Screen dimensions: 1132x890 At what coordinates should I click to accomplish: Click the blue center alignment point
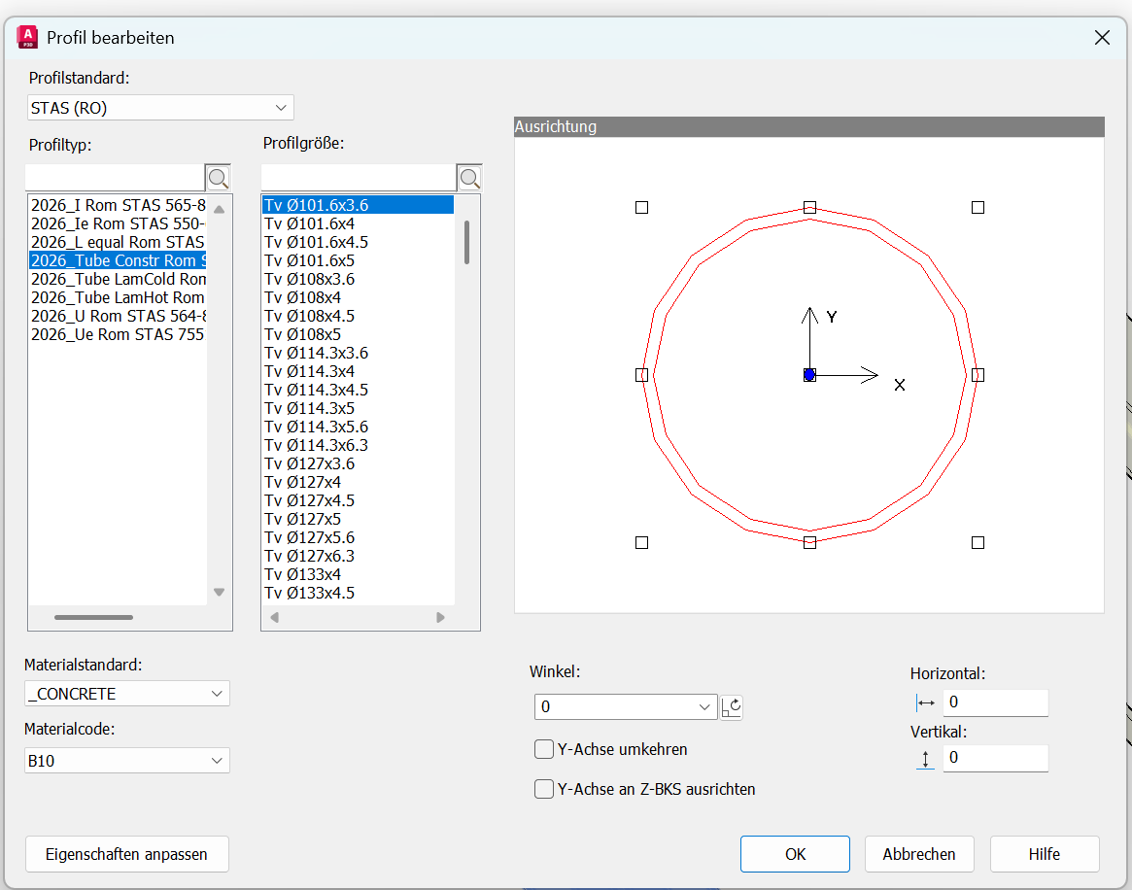tap(809, 375)
